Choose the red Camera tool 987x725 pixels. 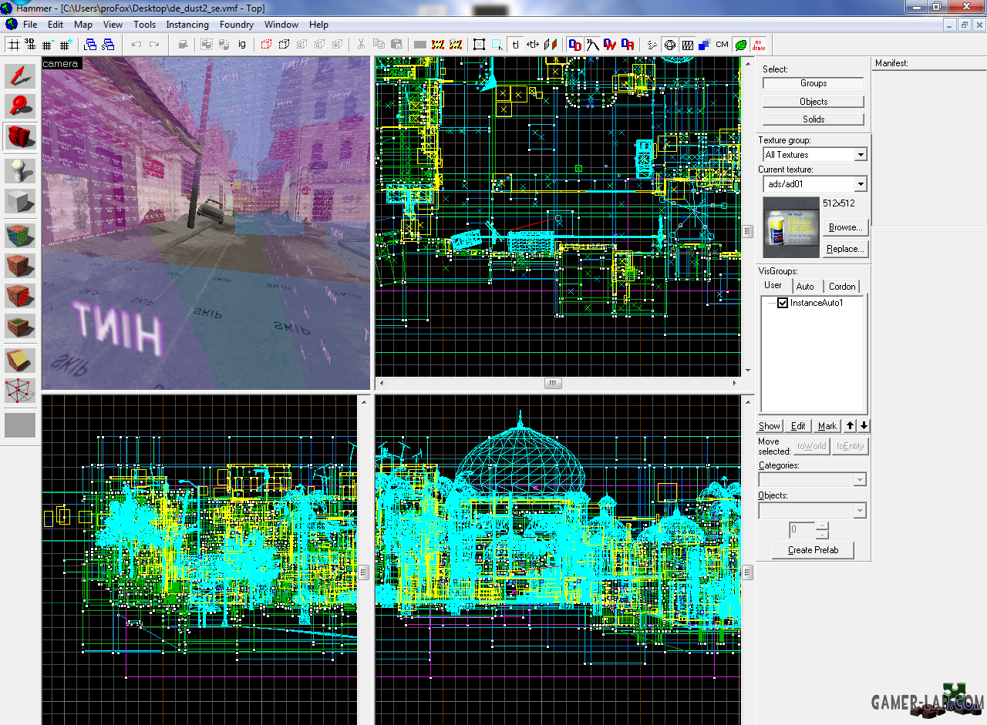(x=20, y=137)
